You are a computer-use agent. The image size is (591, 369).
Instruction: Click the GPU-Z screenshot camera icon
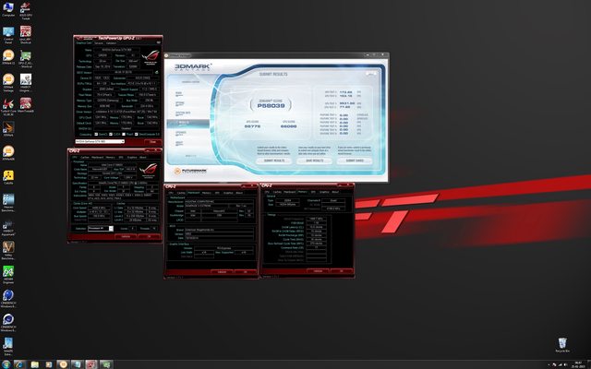[x=158, y=43]
